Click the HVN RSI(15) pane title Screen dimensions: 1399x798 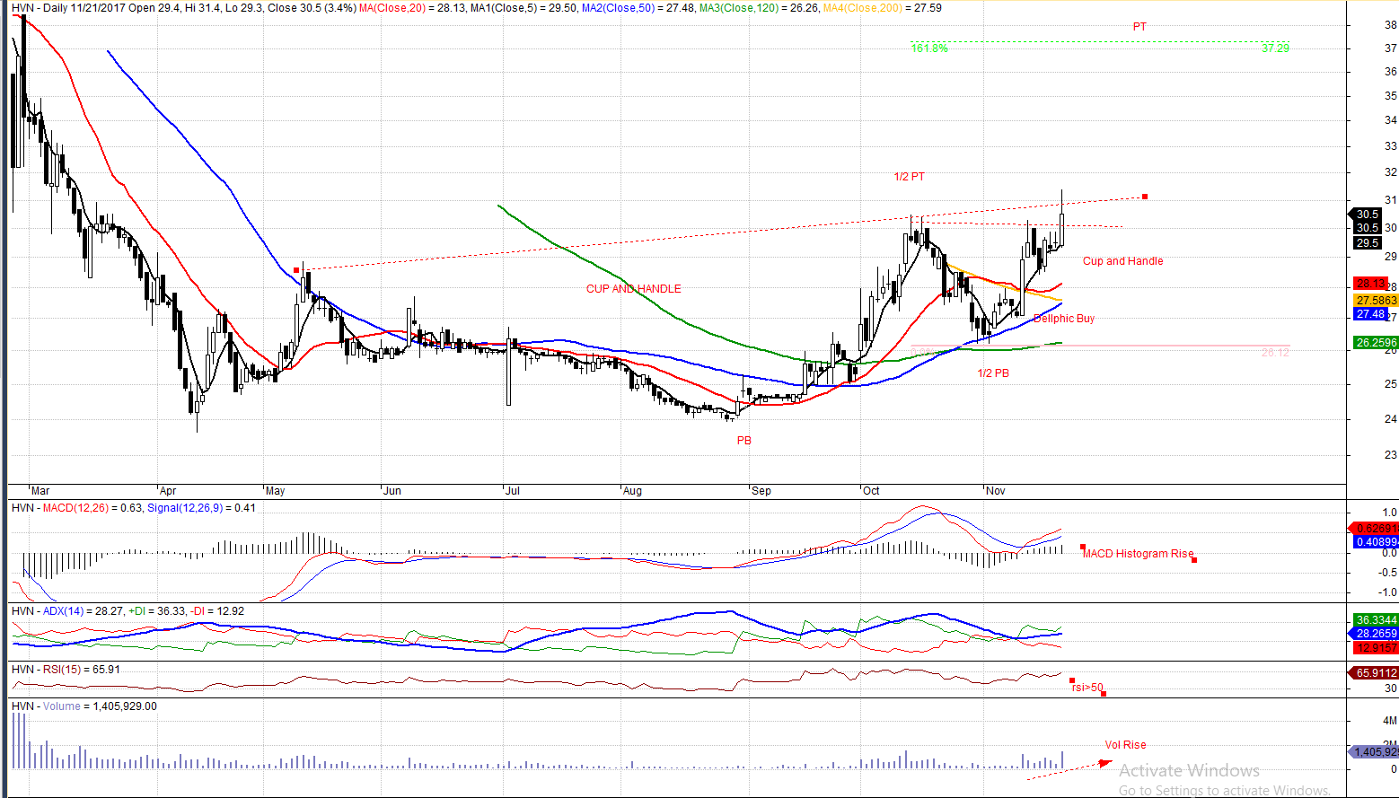tap(66, 670)
